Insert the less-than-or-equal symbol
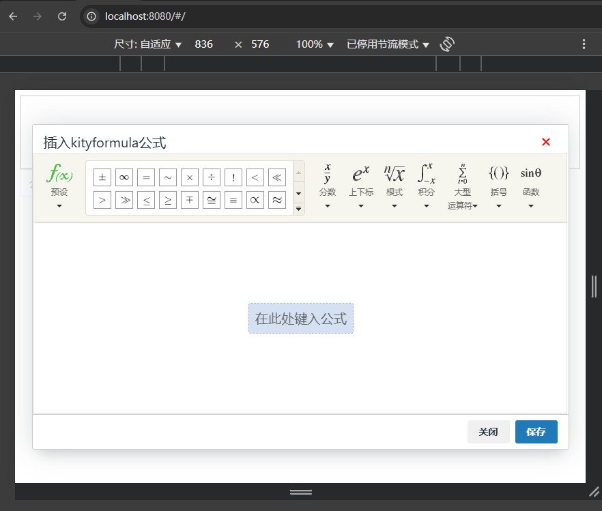602x511 pixels. tap(146, 200)
